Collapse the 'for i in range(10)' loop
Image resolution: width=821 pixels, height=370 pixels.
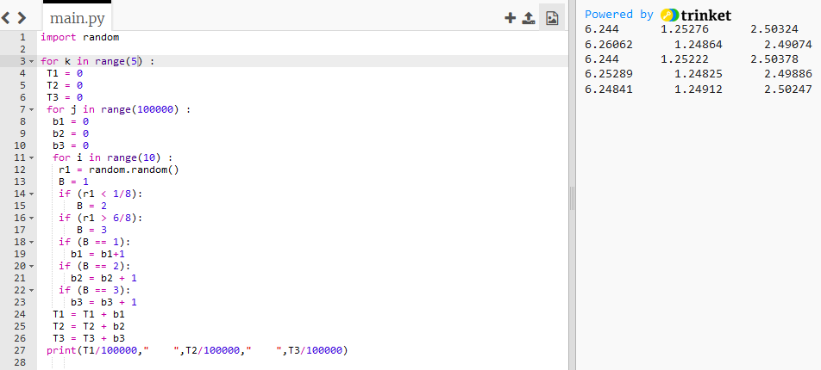pos(31,158)
